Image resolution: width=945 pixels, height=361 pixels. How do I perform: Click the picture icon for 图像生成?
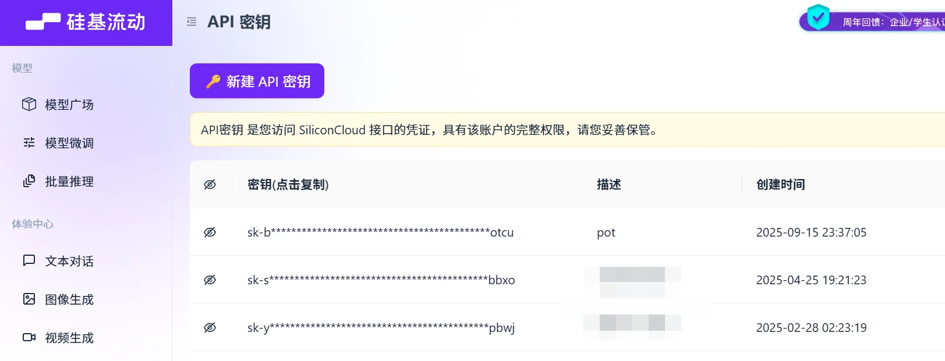click(29, 299)
